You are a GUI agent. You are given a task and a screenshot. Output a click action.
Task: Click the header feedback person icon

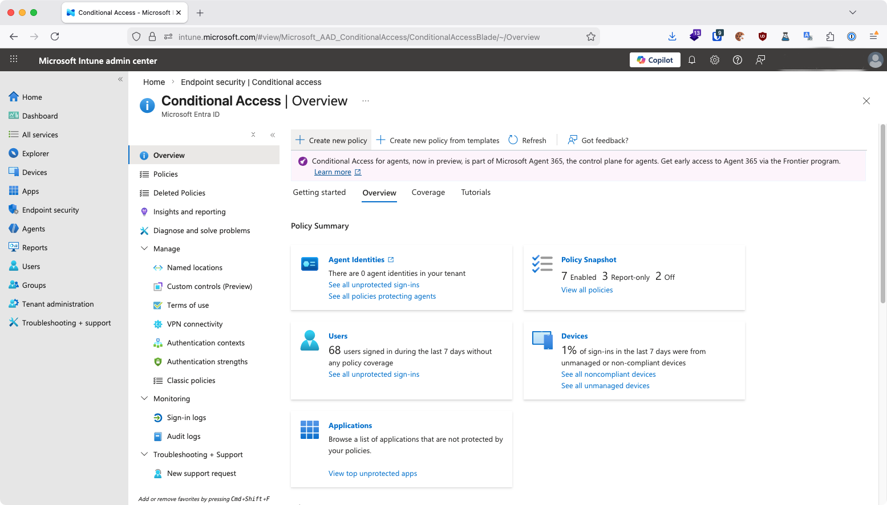pos(760,60)
